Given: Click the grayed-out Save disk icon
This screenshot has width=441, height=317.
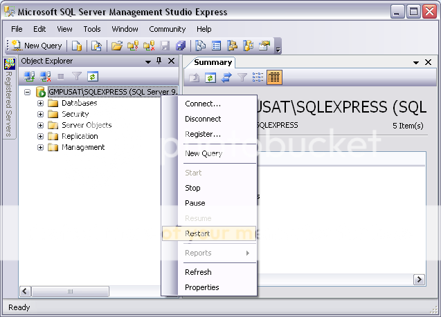Looking at the screenshot, I should (165, 46).
